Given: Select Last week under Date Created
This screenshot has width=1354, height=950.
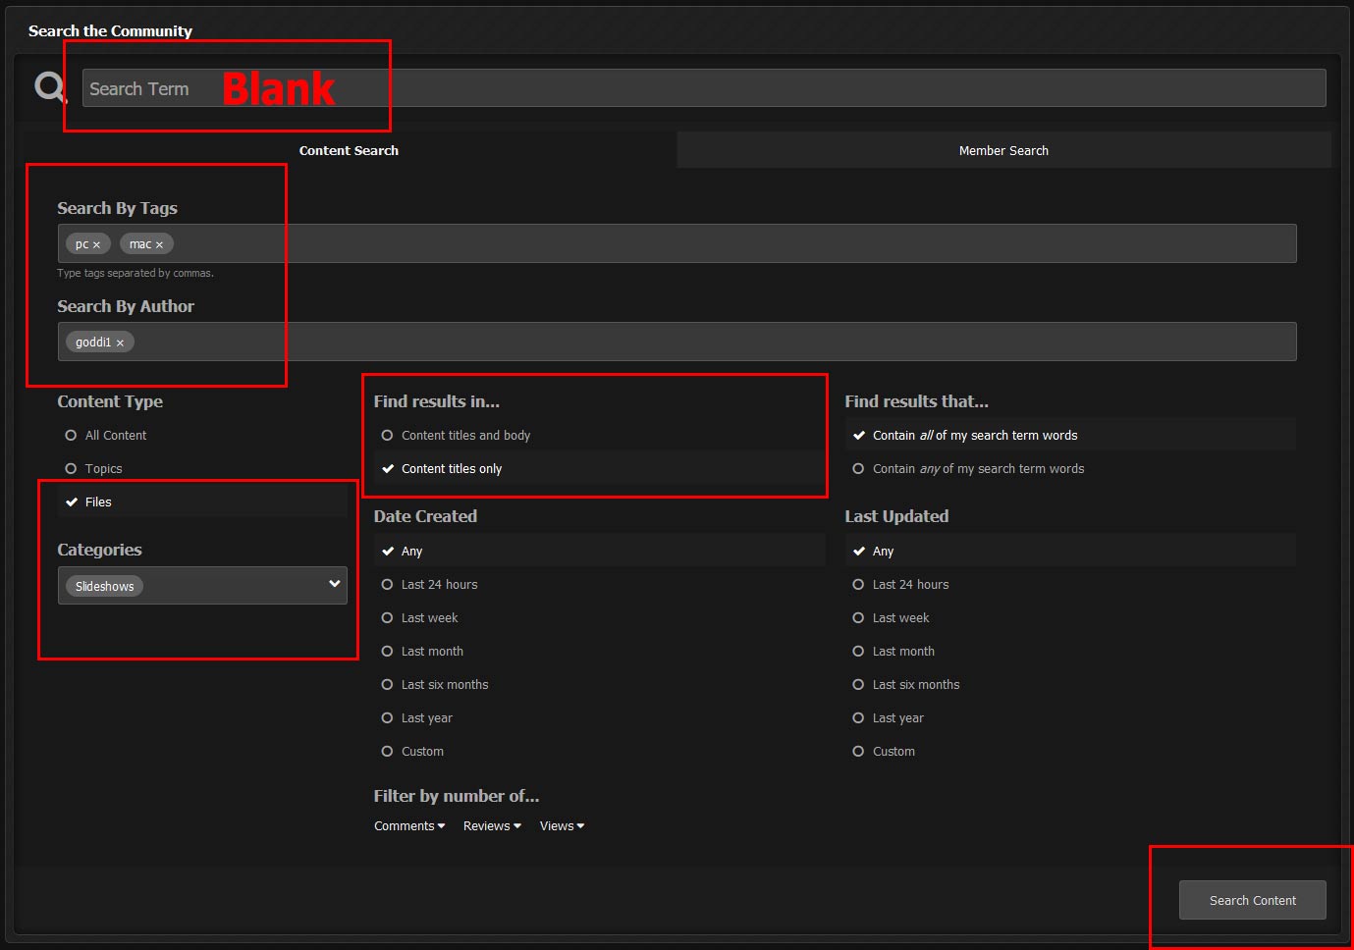Looking at the screenshot, I should [x=388, y=618].
